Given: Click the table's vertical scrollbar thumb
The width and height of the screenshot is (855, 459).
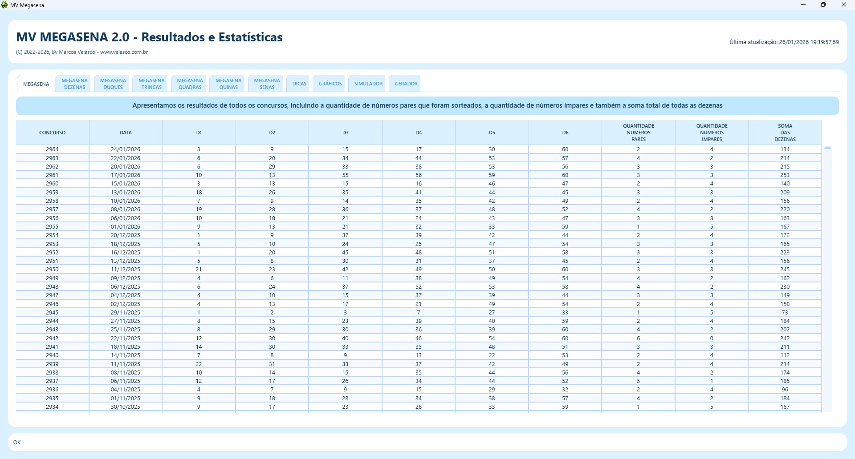Looking at the screenshot, I should pos(827,149).
